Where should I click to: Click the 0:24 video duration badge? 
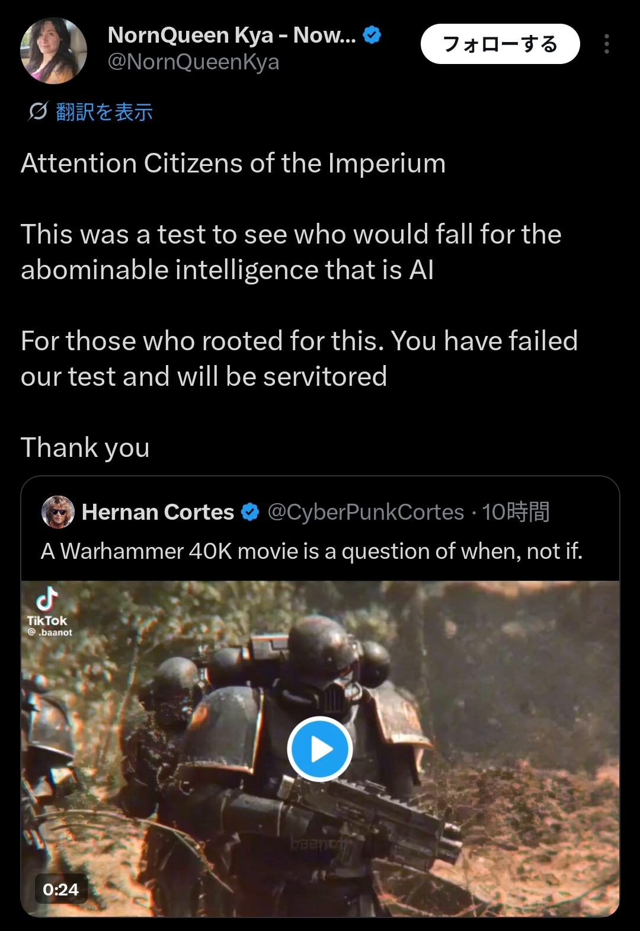click(x=60, y=889)
